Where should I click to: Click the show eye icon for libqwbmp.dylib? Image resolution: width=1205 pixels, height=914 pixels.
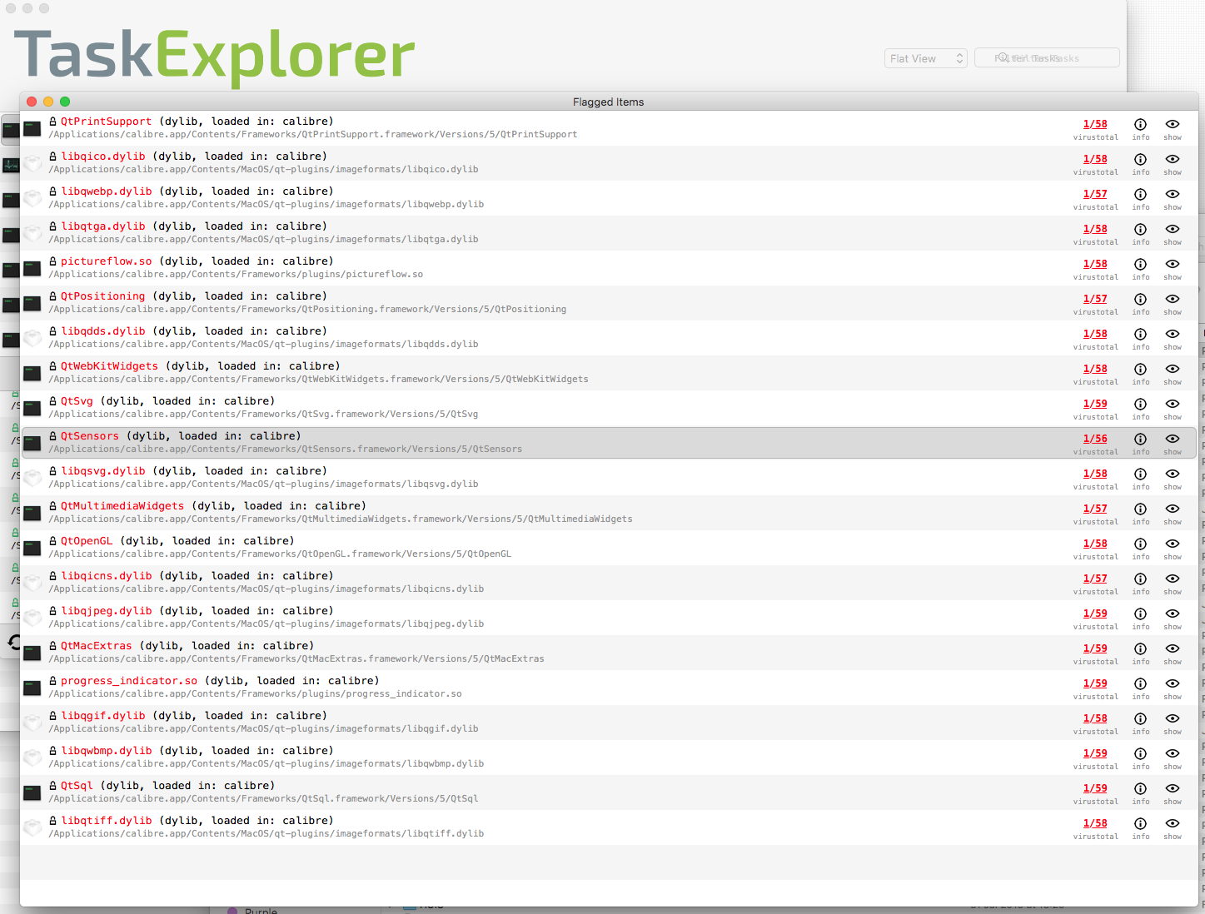[x=1173, y=753]
